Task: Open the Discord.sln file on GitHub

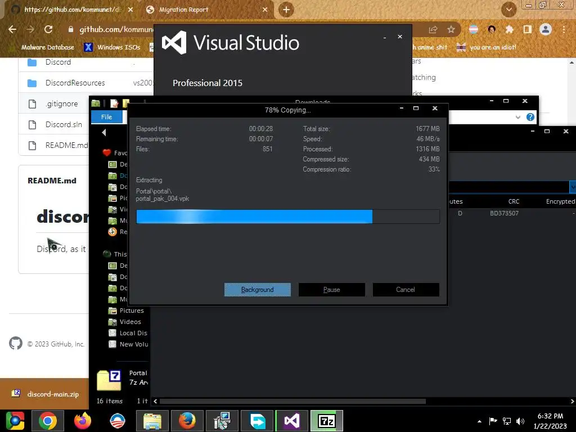Action: pos(64,124)
